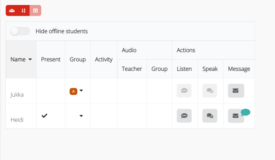The image size is (275, 160).
Task: Open Jukka's group dropdown arrow
Action: pyautogui.click(x=81, y=91)
